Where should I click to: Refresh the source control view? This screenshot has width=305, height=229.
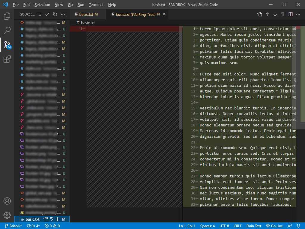tap(55, 14)
